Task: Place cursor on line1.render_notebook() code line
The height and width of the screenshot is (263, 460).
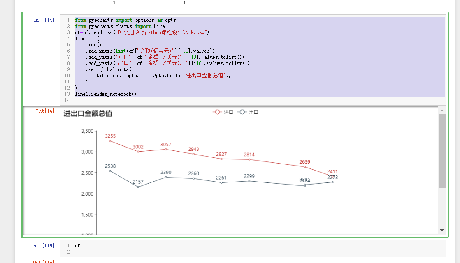Action: pyautogui.click(x=106, y=94)
